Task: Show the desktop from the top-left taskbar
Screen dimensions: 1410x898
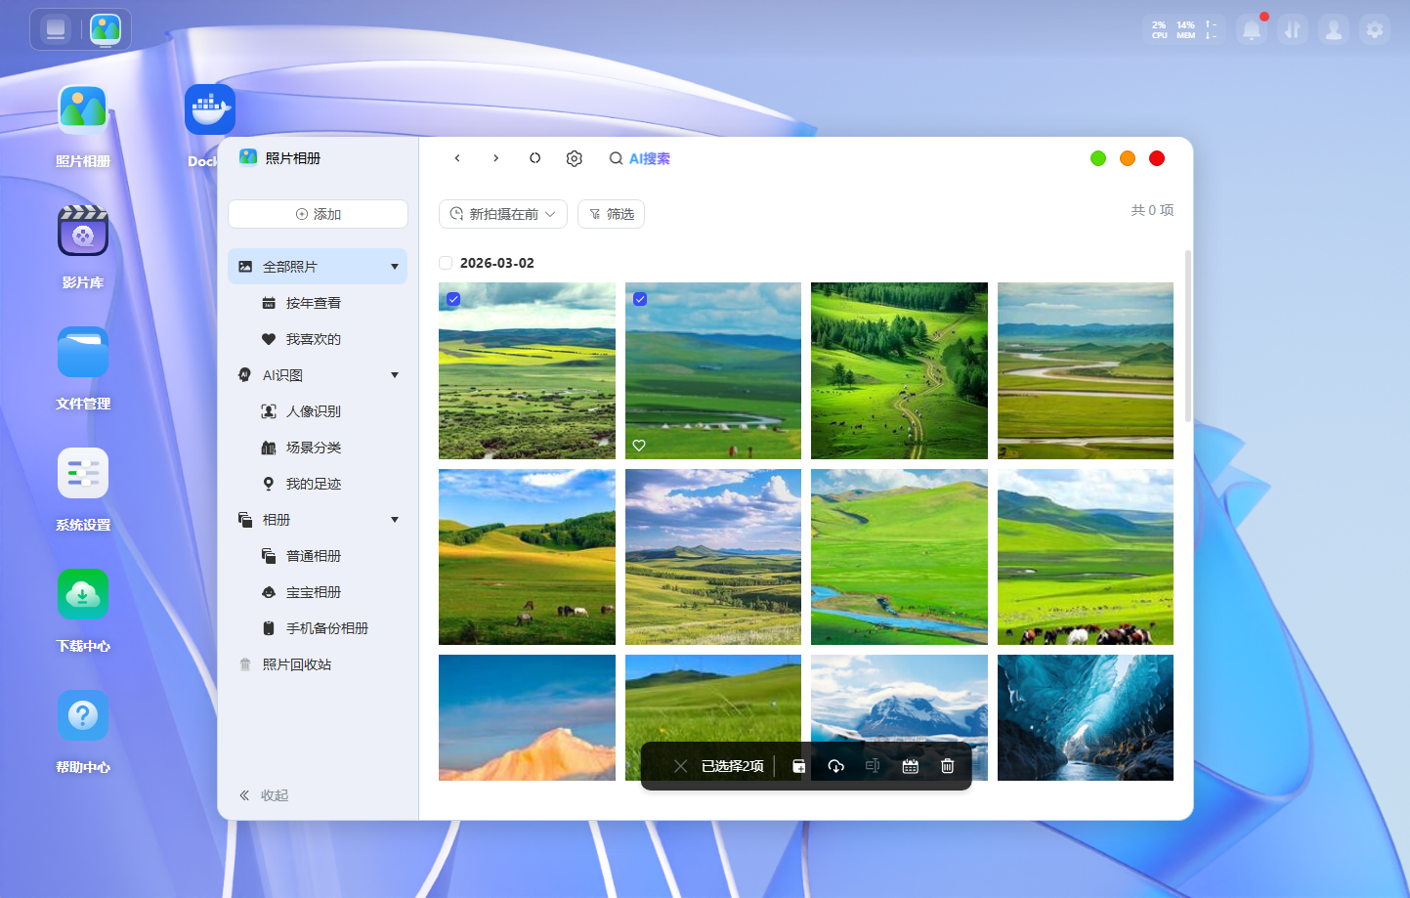Action: click(56, 29)
